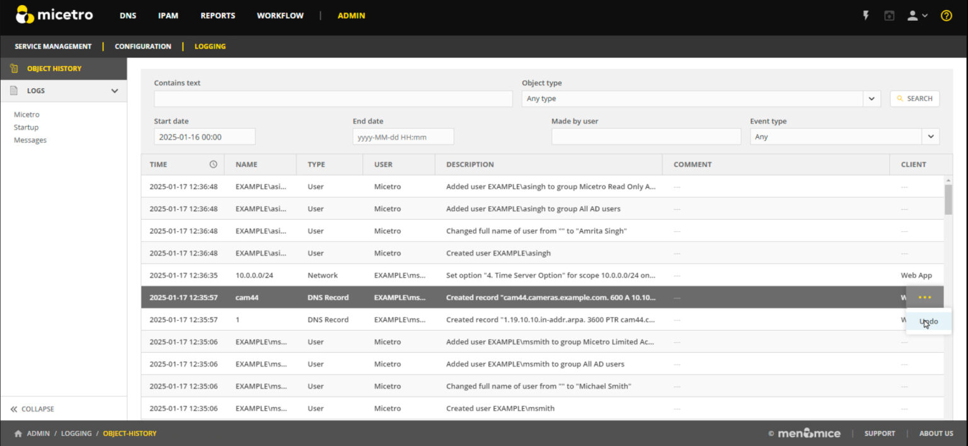Click the Logs document icon
The image size is (968, 446).
point(13,90)
